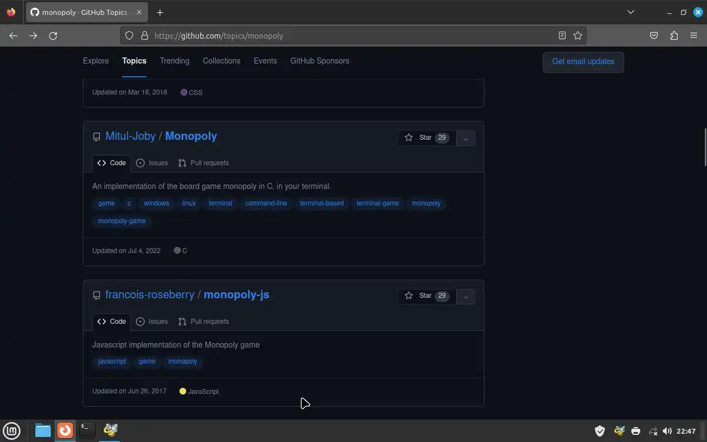The height and width of the screenshot is (442, 707).
Task: Click Get email updates button
Action: 583,62
